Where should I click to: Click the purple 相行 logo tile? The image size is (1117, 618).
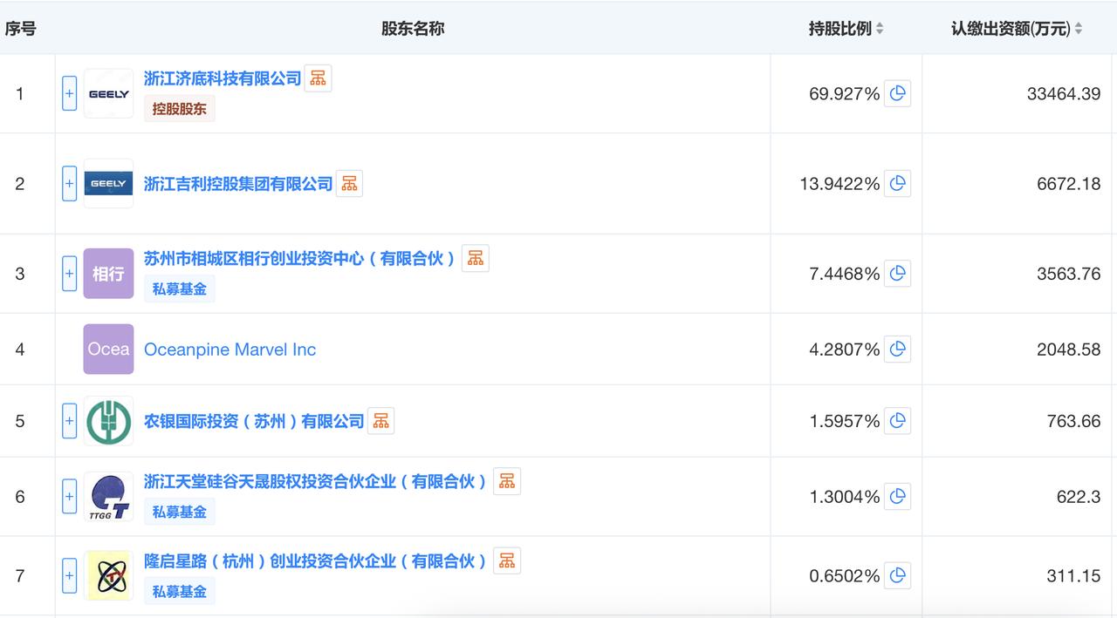(x=108, y=274)
